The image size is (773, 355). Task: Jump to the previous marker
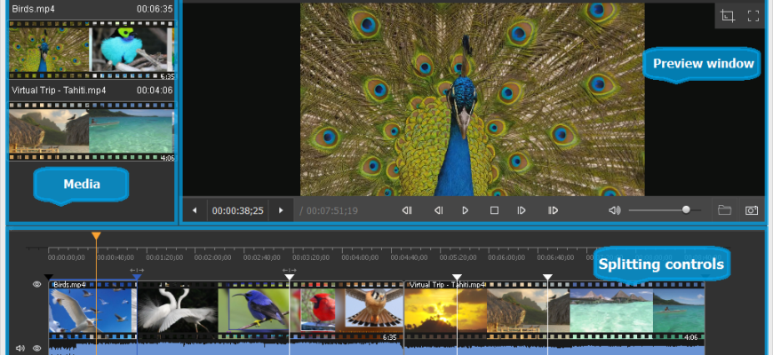(x=407, y=210)
